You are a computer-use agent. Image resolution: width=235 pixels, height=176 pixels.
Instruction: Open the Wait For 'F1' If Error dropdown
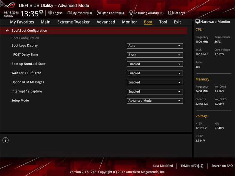point(155,73)
